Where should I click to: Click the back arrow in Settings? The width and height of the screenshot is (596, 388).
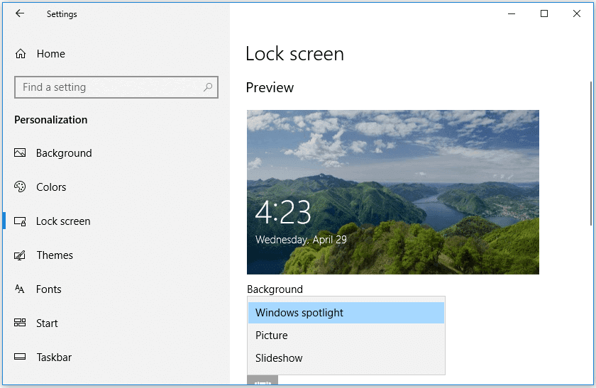pyautogui.click(x=20, y=13)
